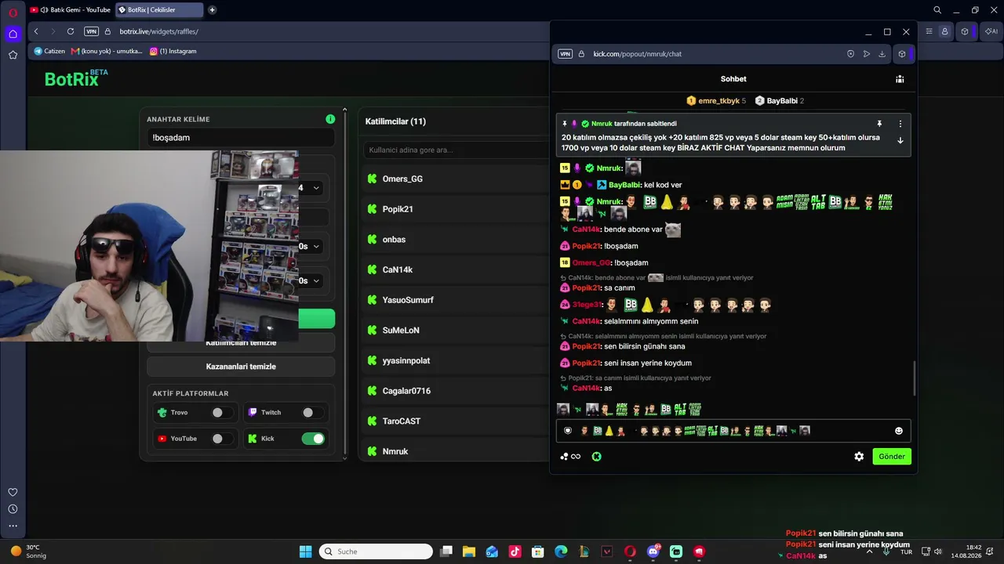Viewport: 1004px width, 564px height.
Task: Open the Catizen bookmark
Action: click(49, 51)
